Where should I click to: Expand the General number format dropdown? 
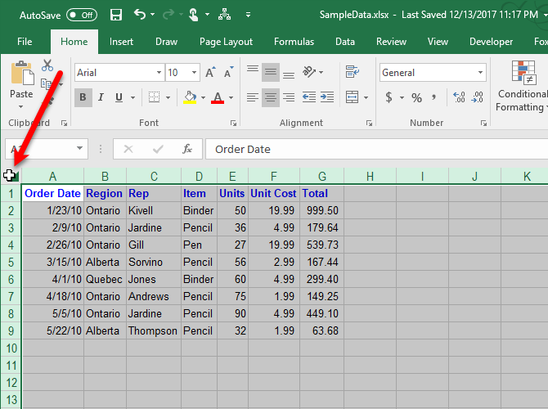pyautogui.click(x=480, y=73)
